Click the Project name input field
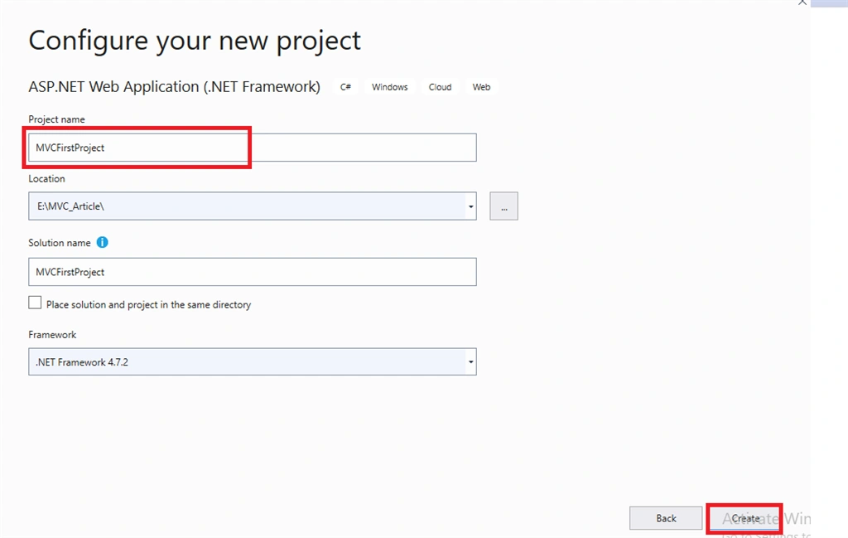848x538 pixels. 252,148
